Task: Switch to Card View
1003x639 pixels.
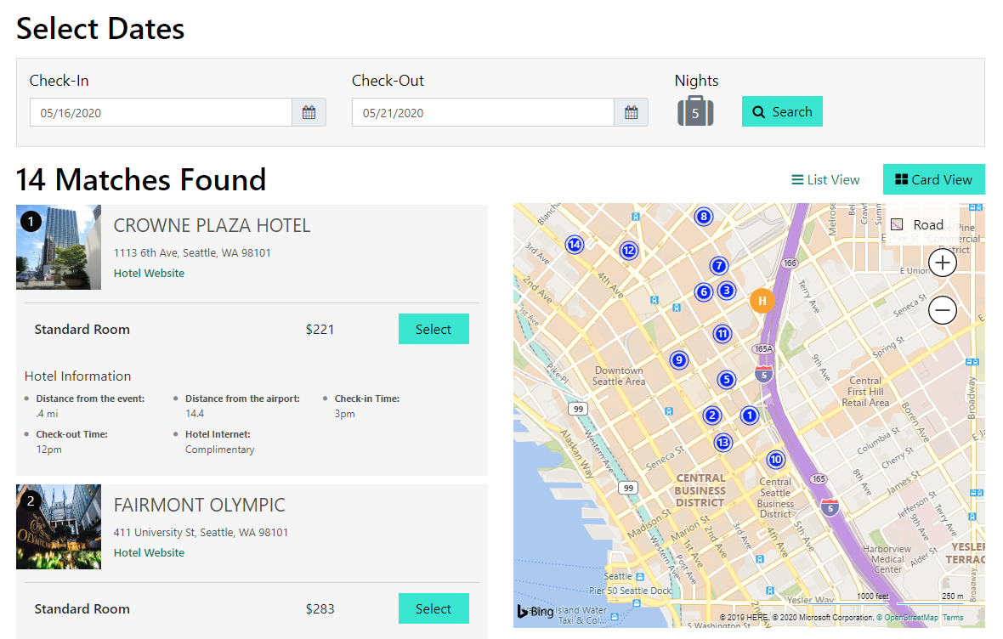Action: point(934,180)
